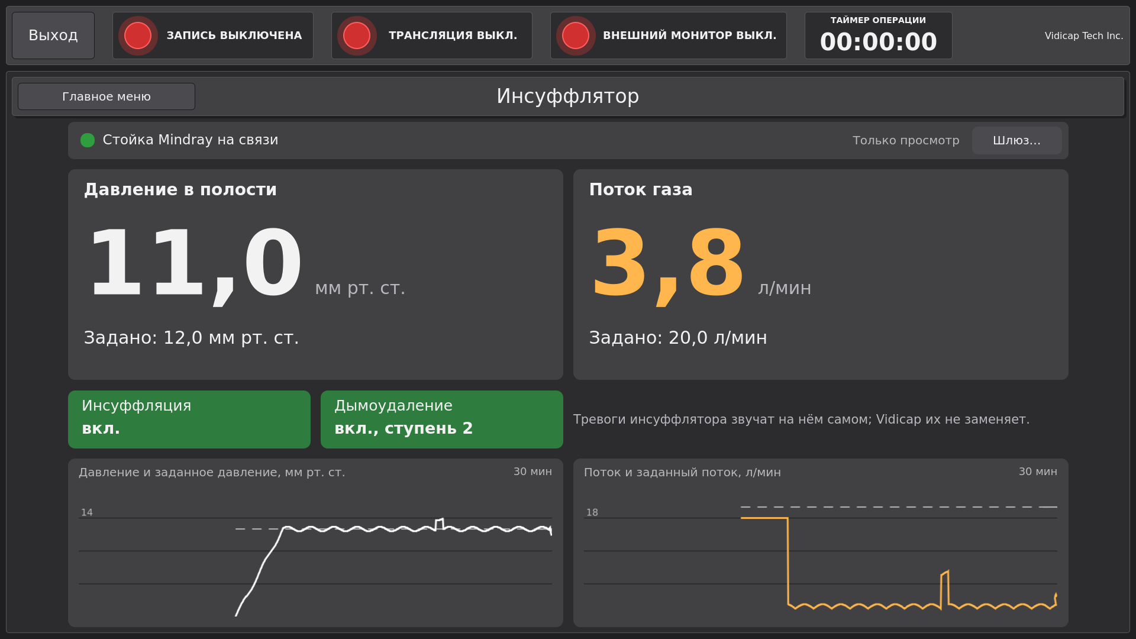Click the 30 мин label on flow chart
The height and width of the screenshot is (639, 1136).
[x=1038, y=472]
